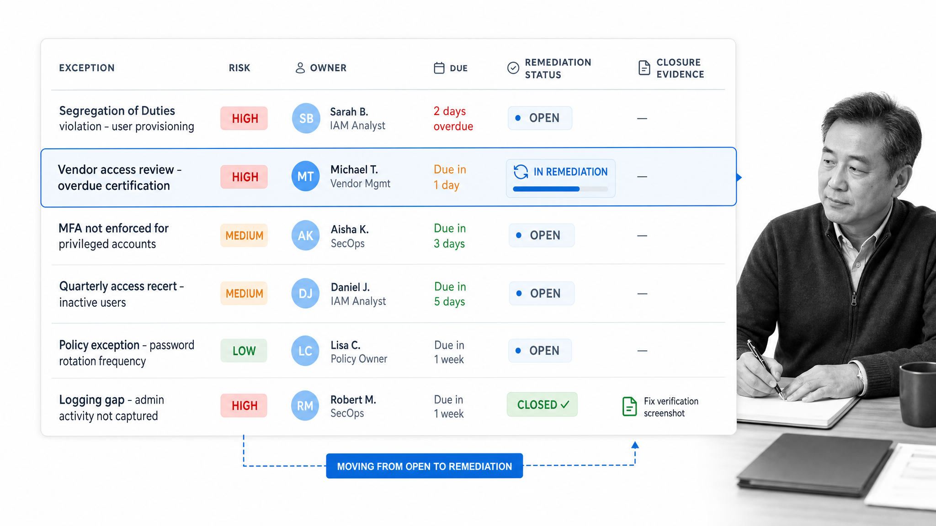Click the 'Due in 3 days' date
The width and height of the screenshot is (936, 526).
click(x=450, y=236)
